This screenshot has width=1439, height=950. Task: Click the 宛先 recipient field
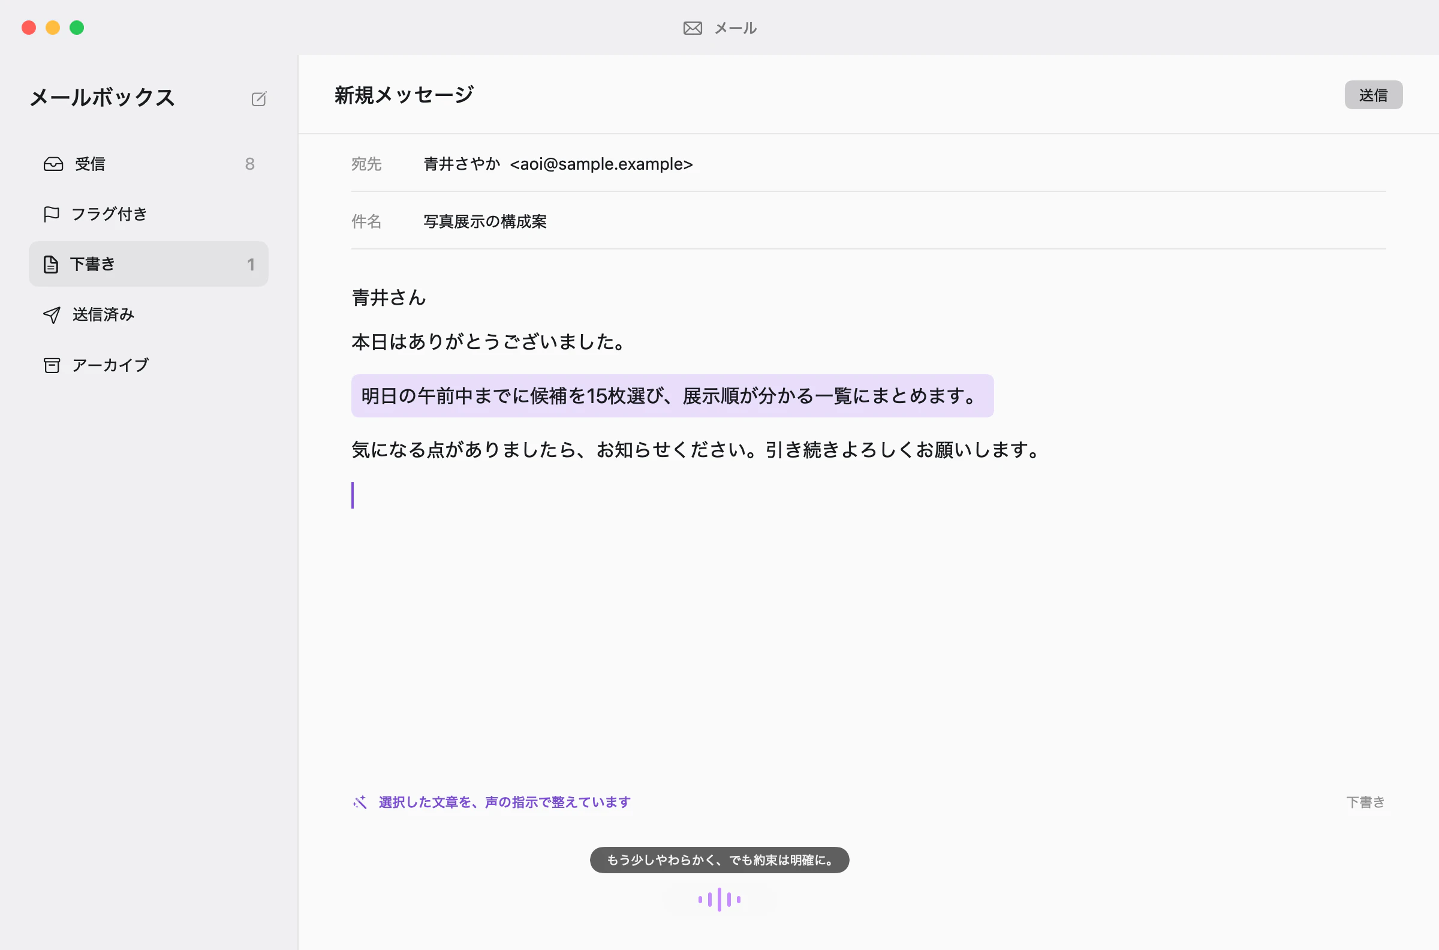(868, 164)
